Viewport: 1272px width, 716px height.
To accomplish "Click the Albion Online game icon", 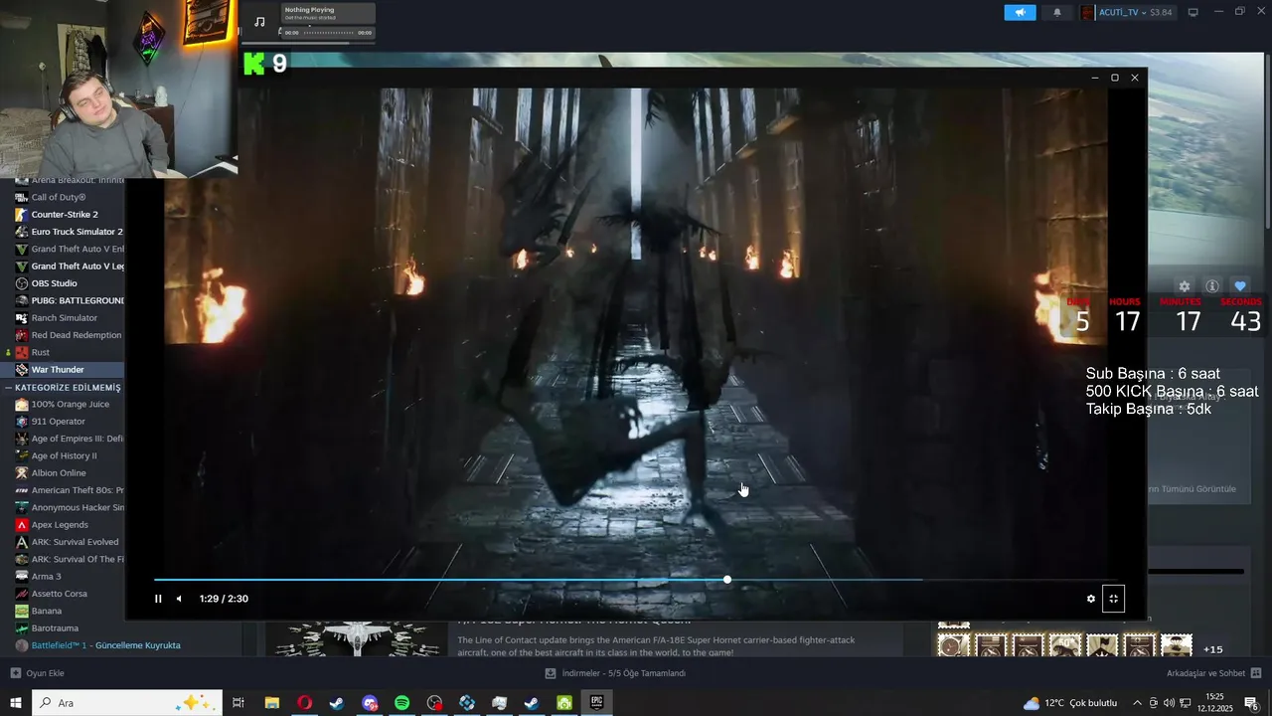I will click(22, 472).
